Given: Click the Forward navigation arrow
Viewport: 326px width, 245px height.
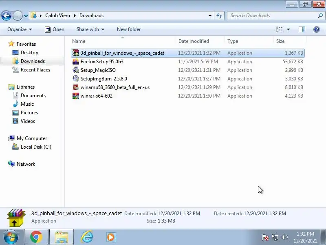Looking at the screenshot, I should (18, 16).
